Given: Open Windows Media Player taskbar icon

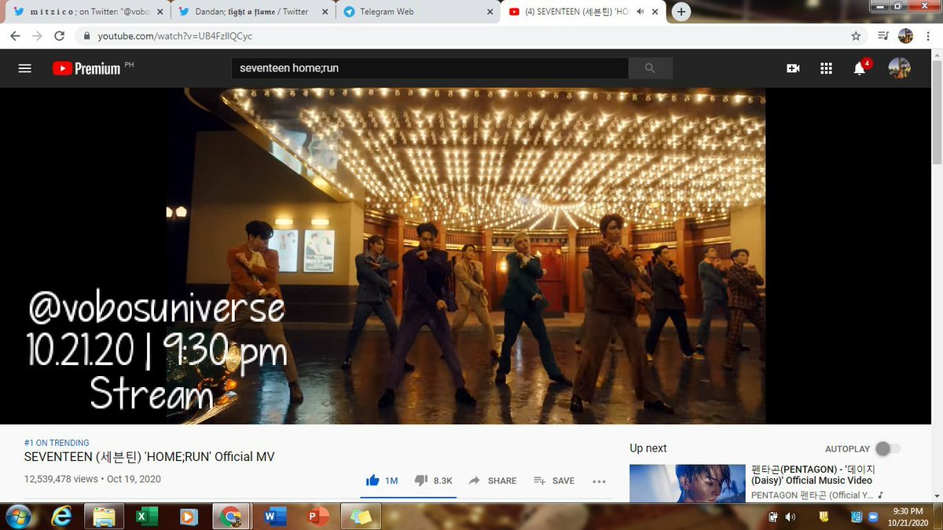Looking at the screenshot, I should pos(188,517).
